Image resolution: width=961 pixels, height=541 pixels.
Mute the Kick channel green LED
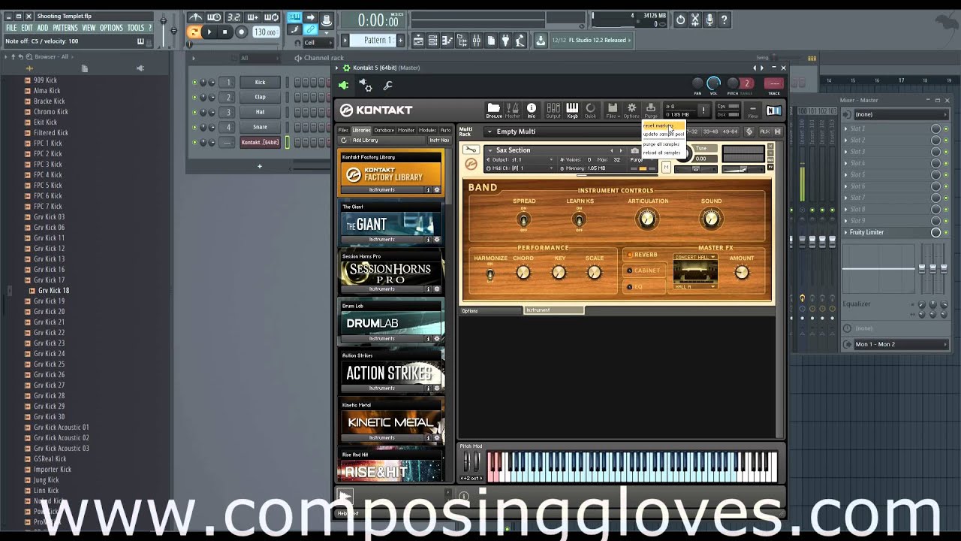pyautogui.click(x=194, y=83)
